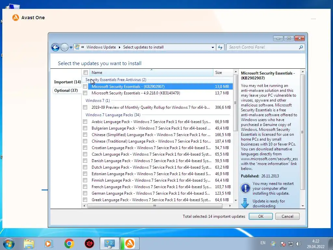Toggle the select-all checkbox in header
The image size is (333, 250).
[86, 73]
